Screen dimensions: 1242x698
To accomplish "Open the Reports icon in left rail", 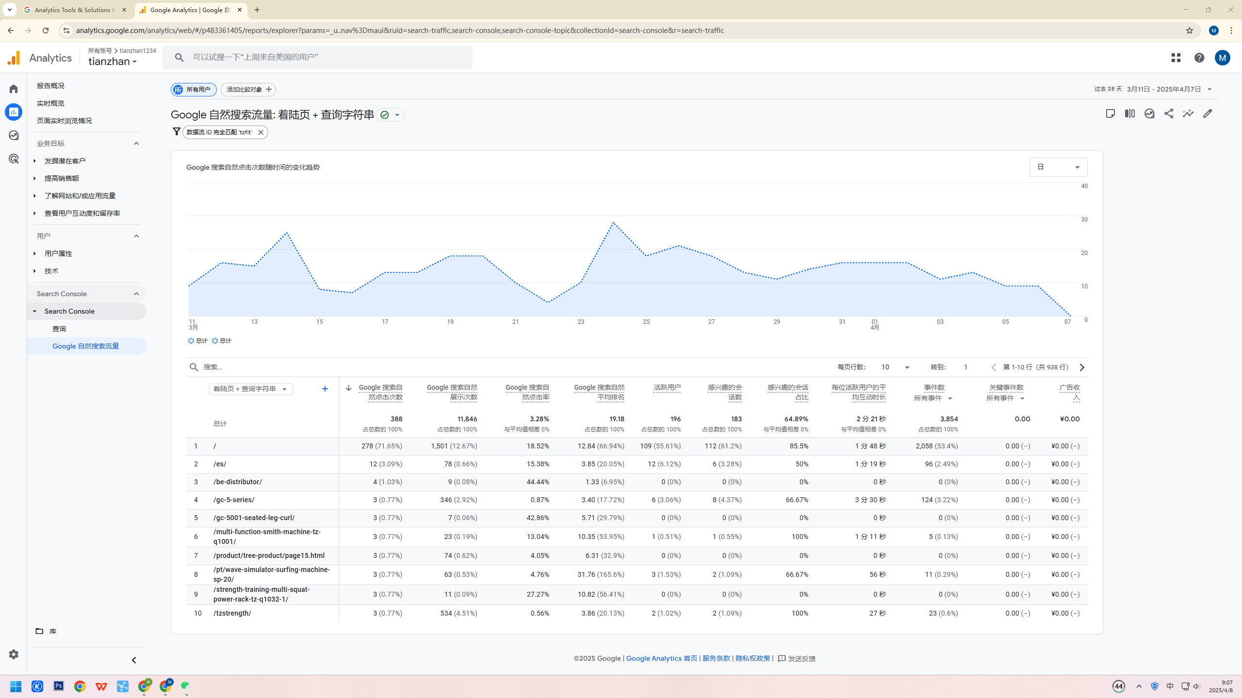I will (14, 112).
